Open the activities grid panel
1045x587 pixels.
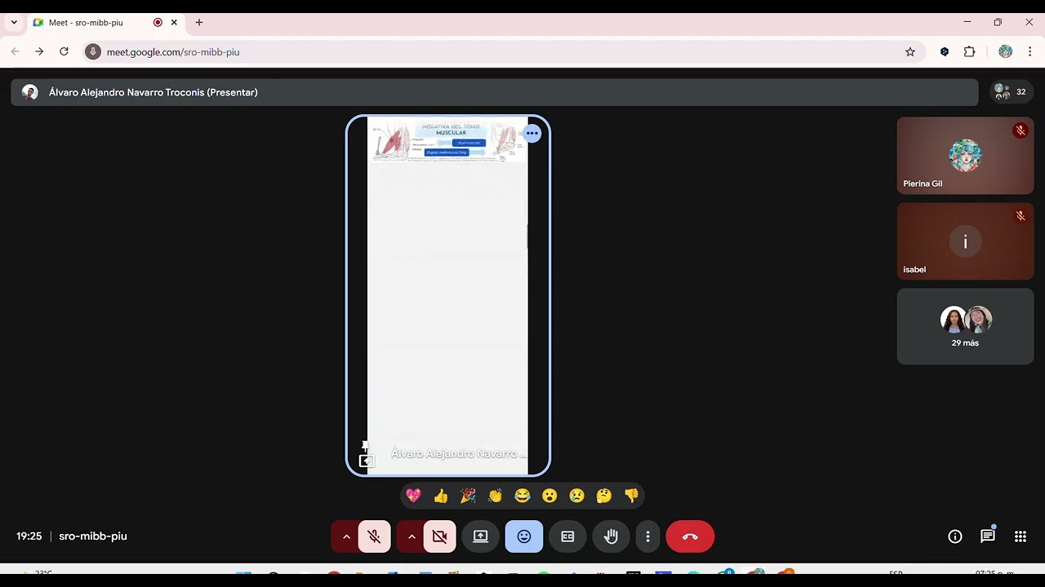1021,536
